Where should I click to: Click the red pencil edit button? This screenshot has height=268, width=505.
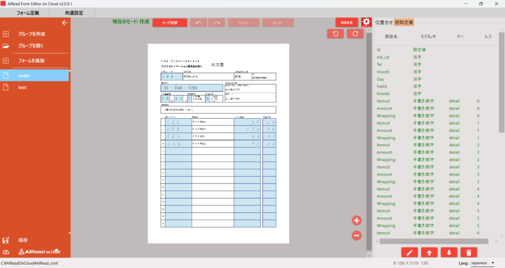coord(410,253)
